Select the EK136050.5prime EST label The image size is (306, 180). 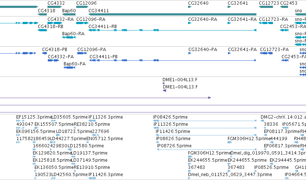[54, 167]
